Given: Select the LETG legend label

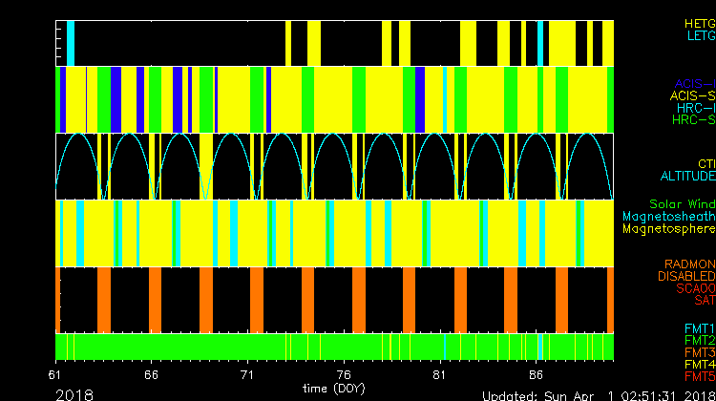Looking at the screenshot, I should click(x=700, y=36).
